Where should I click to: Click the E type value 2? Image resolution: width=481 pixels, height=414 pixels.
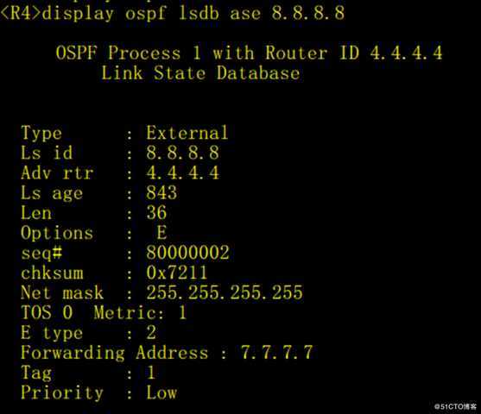point(151,332)
